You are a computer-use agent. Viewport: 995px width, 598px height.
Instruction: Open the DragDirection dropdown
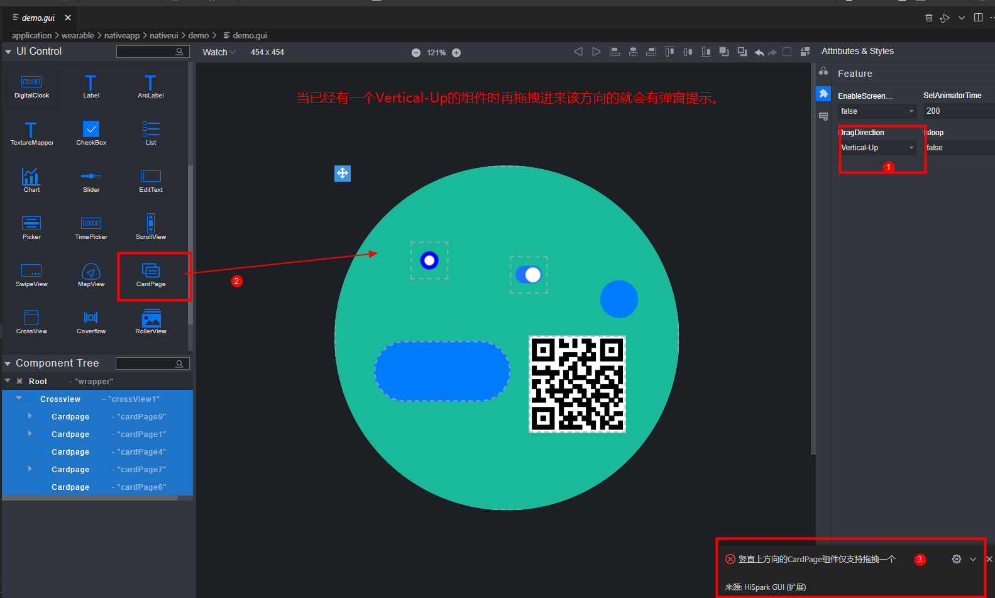[877, 148]
